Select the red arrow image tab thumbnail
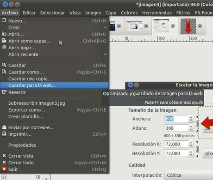213x180 pixels. tap(188, 26)
